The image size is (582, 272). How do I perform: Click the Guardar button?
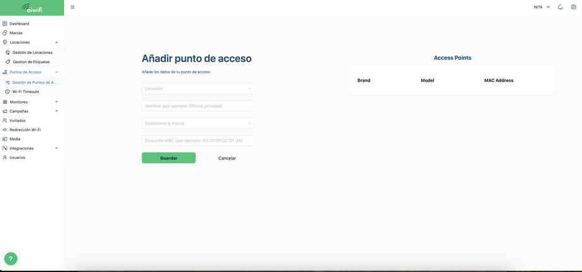[168, 158]
